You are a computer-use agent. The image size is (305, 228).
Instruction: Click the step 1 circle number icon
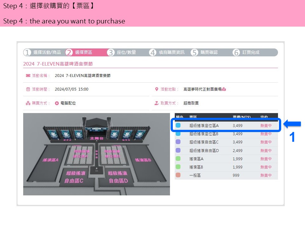click(x=28, y=53)
